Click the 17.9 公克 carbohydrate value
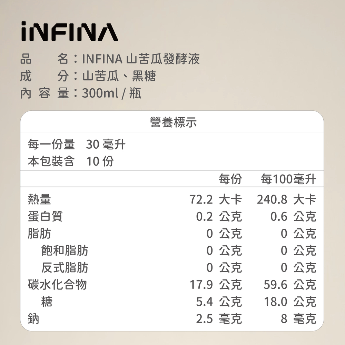Viewport: 345px width, 345px height. click(x=216, y=285)
